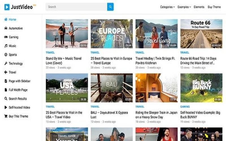Open the Travel sidebar link

[12, 72]
